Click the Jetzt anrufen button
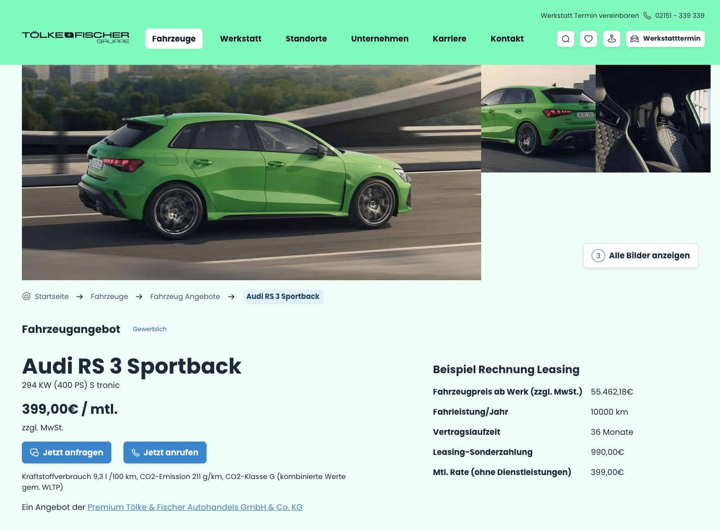The height and width of the screenshot is (530, 720). point(165,453)
